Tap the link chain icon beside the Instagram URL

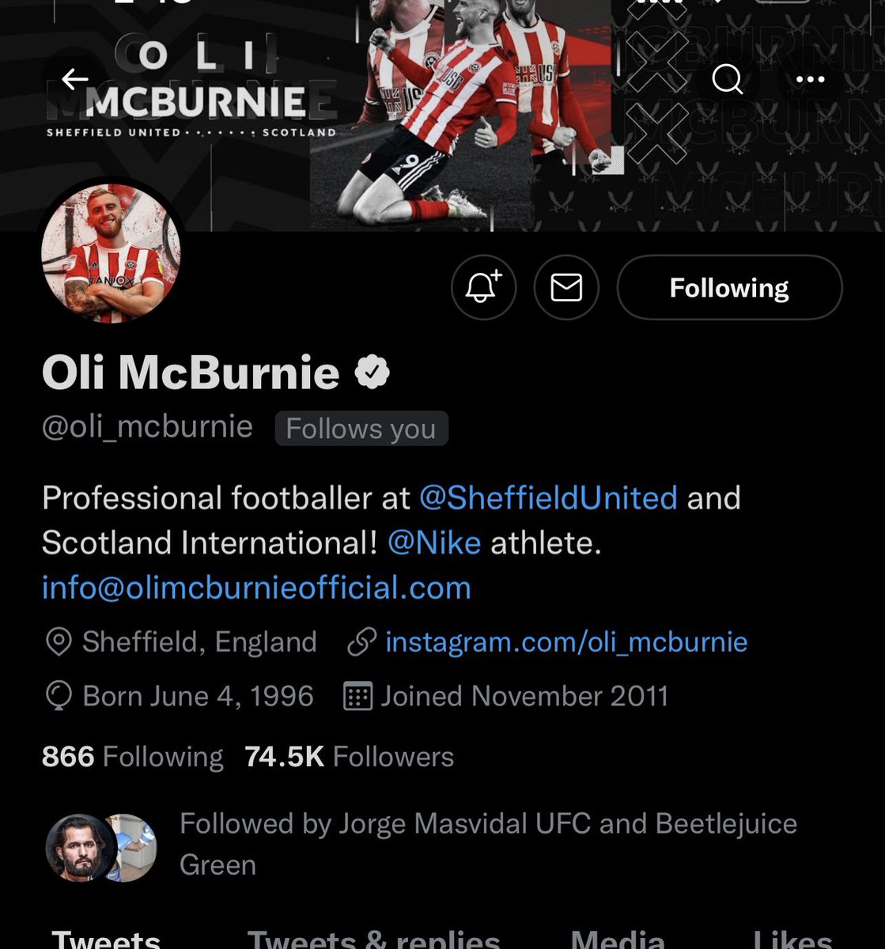[x=361, y=642]
